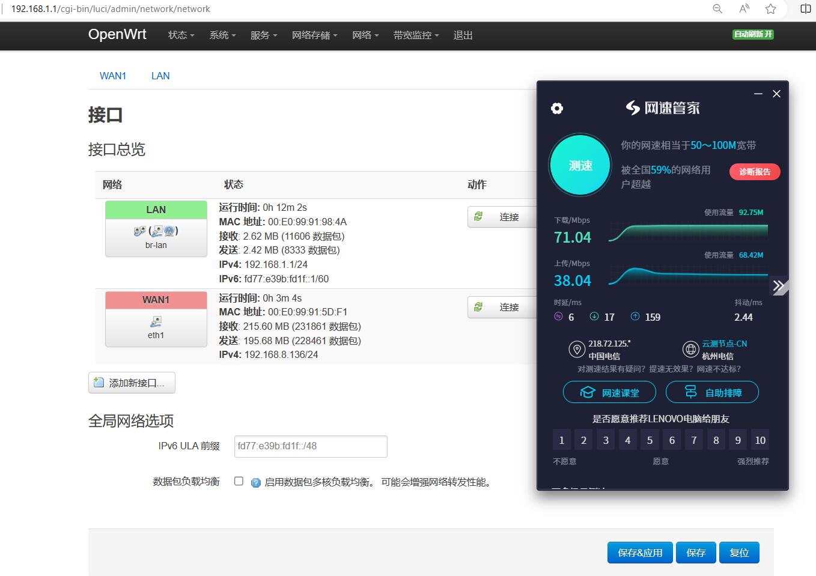This screenshot has width=816, height=576.
Task: Rate recommendation score 7
Action: coord(694,440)
